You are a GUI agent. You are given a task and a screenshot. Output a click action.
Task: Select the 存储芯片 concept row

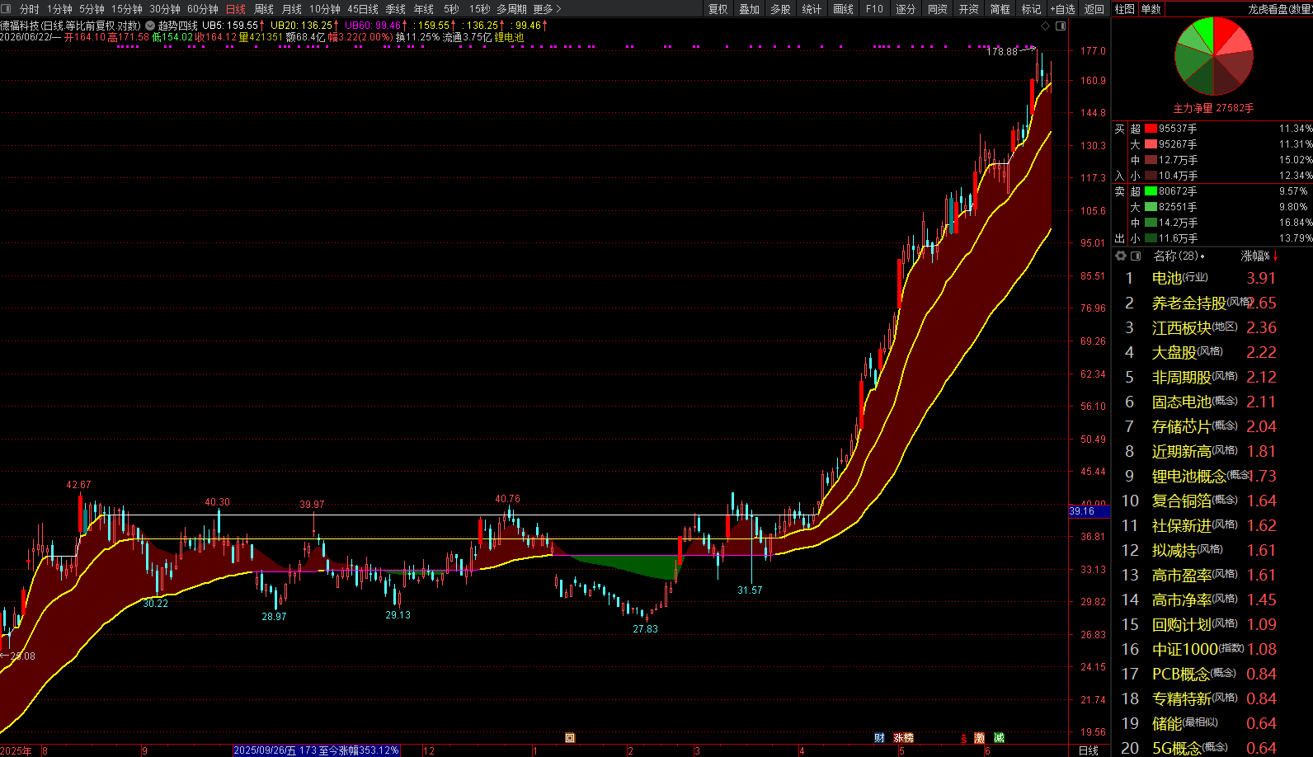(1212, 426)
